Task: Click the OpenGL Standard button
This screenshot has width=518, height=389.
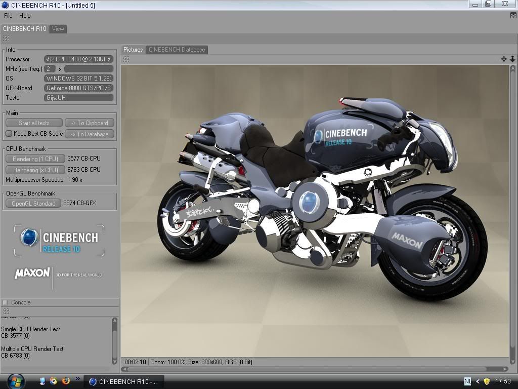Action: coord(33,203)
